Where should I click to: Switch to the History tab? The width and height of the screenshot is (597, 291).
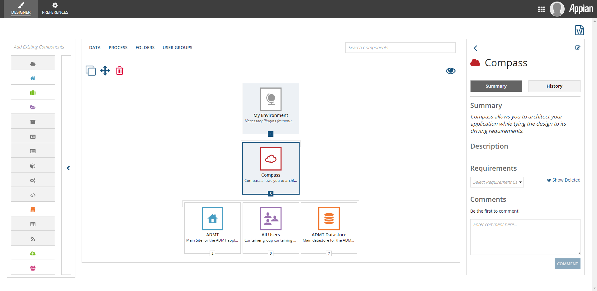tap(554, 86)
